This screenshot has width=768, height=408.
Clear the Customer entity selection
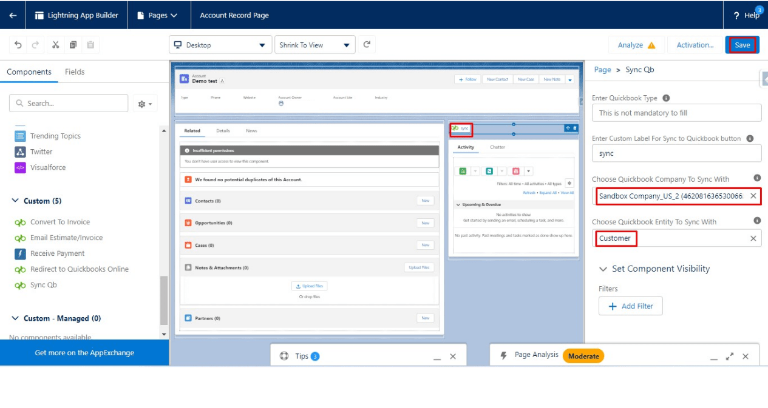(753, 238)
